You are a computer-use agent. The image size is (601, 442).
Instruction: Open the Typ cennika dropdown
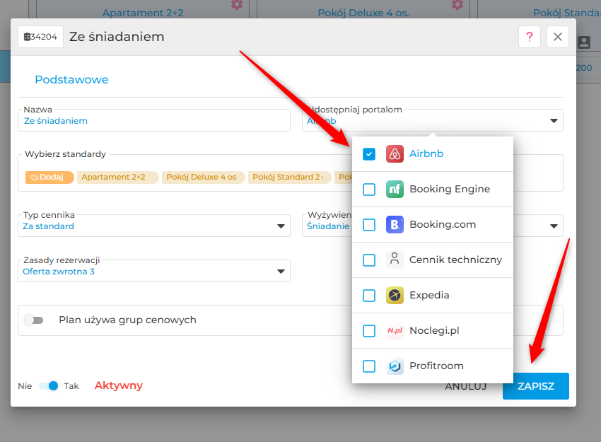(154, 226)
